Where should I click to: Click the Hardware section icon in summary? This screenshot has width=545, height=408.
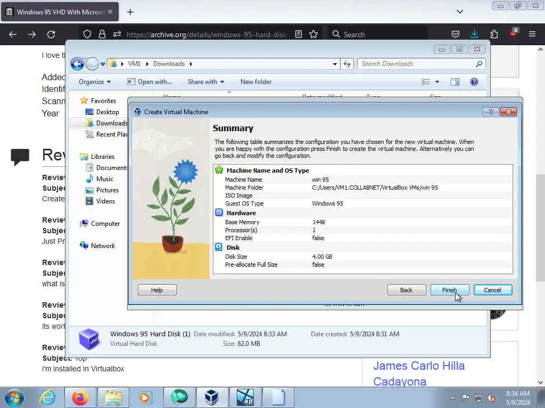[x=219, y=212]
